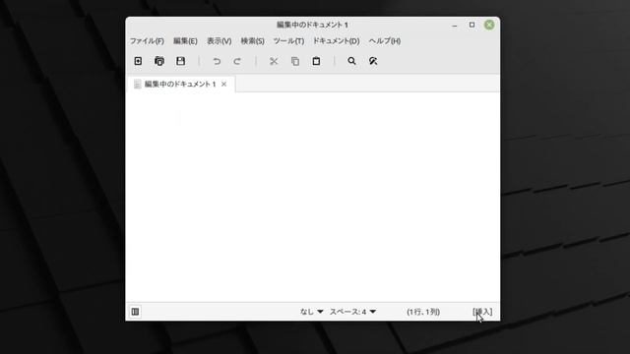Open the なし syntax highlighting dropdown

[311, 312]
